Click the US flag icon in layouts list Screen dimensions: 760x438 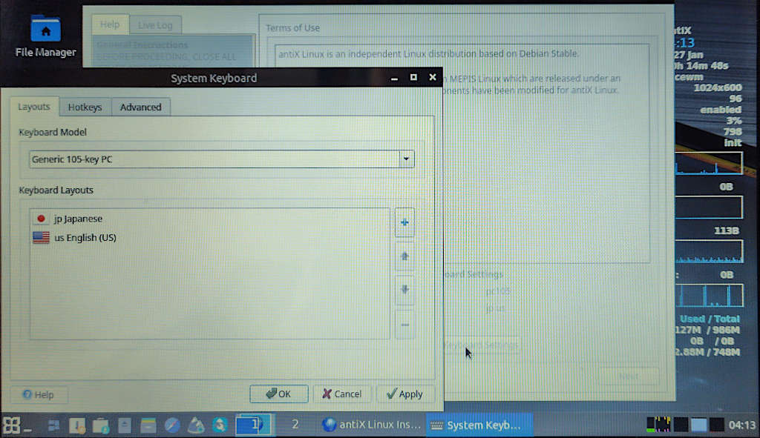click(x=42, y=238)
